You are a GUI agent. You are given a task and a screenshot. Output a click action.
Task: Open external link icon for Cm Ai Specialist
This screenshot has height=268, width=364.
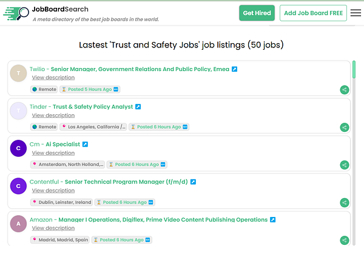(x=85, y=144)
